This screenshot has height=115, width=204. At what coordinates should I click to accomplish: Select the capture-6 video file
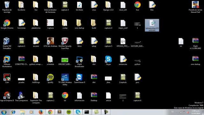tap(137, 95)
